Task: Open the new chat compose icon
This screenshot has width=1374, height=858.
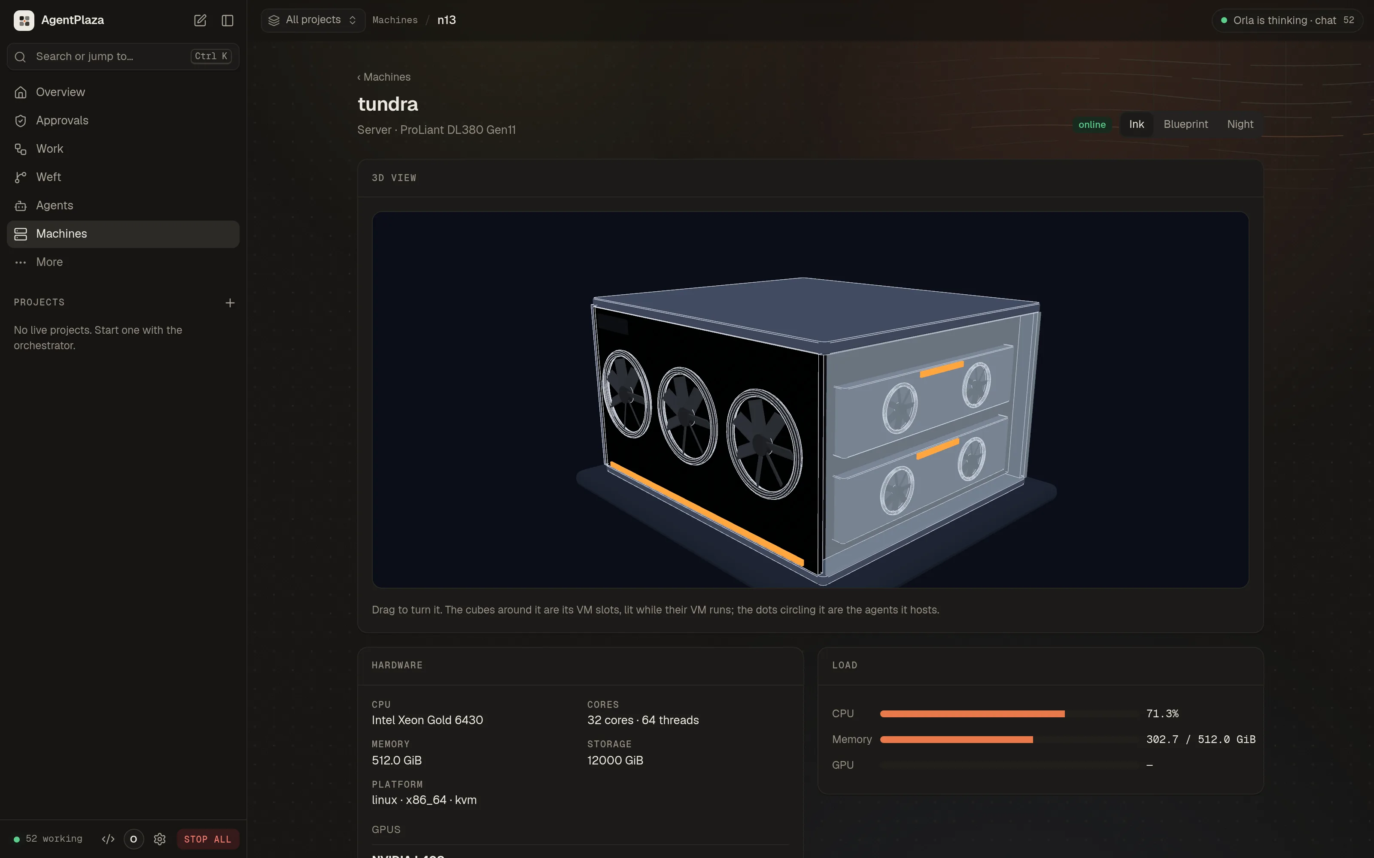Action: [x=200, y=21]
